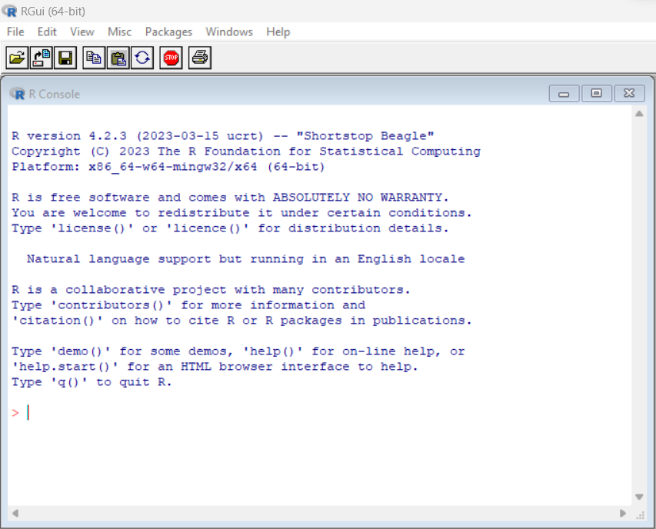Click the Load workspace toolbar icon
This screenshot has height=529, width=656.
(41, 58)
